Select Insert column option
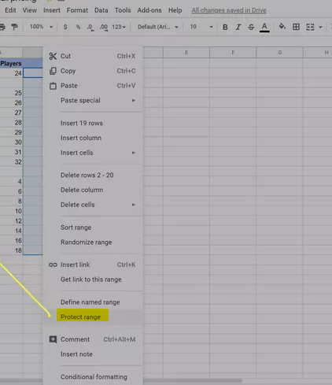Image resolution: width=332 pixels, height=385 pixels. click(x=93, y=138)
